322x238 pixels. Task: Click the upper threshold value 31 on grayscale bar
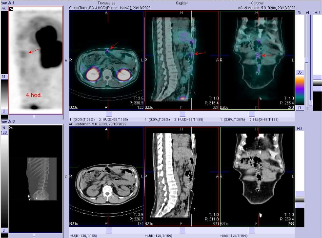(x=3, y=77)
